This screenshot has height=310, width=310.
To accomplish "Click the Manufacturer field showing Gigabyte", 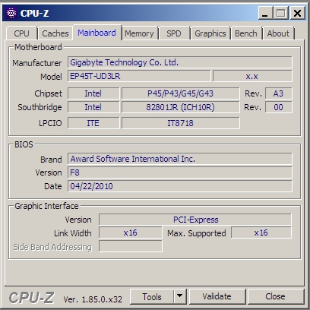I will tap(180, 62).
